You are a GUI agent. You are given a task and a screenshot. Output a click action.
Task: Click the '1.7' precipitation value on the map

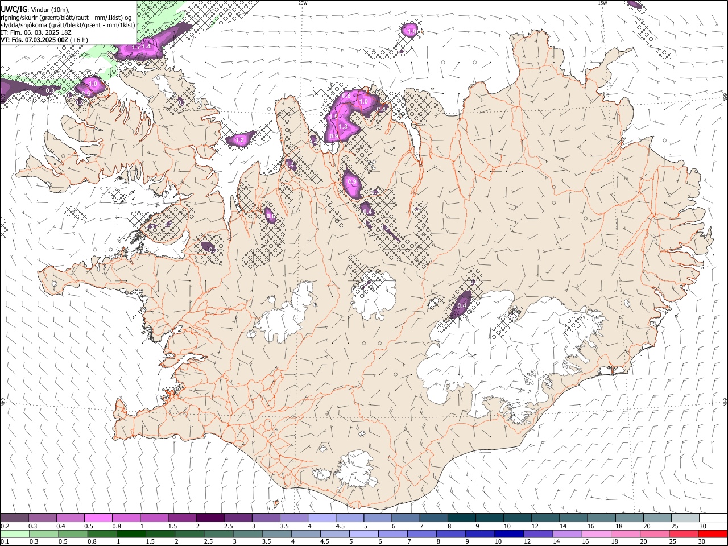[x=135, y=47]
